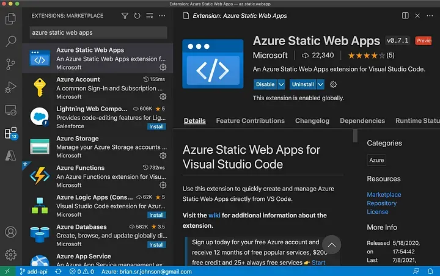440x276 pixels.
Task: Install Lightning Web Components extension
Action: (156, 127)
